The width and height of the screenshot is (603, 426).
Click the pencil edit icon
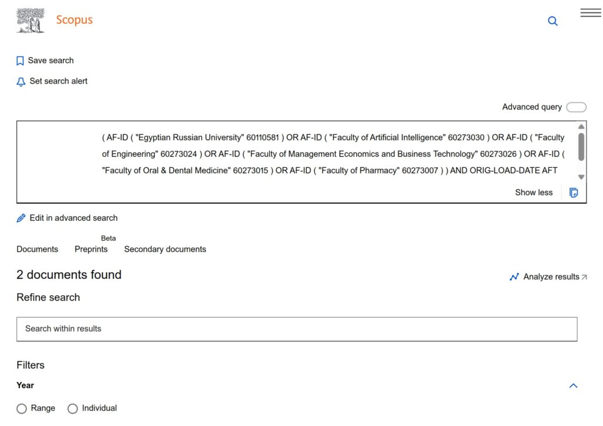21,218
